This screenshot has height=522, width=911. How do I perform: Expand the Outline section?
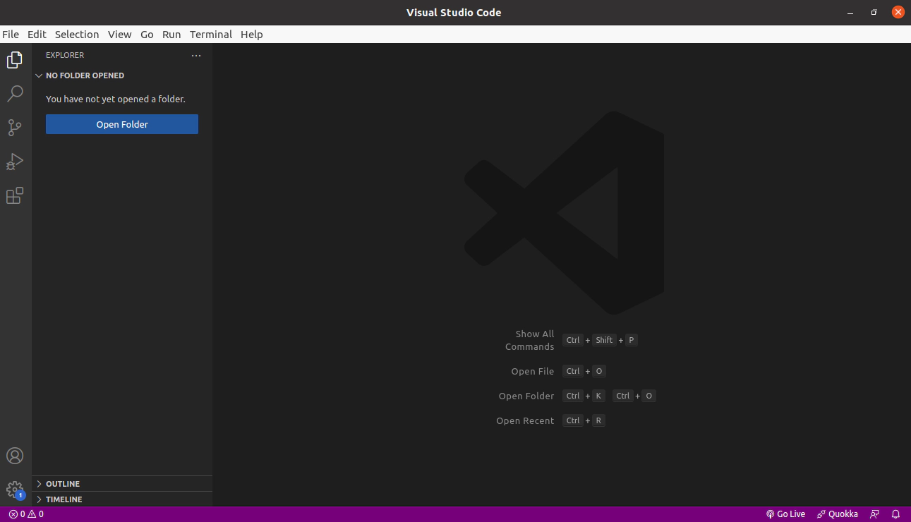(x=122, y=484)
